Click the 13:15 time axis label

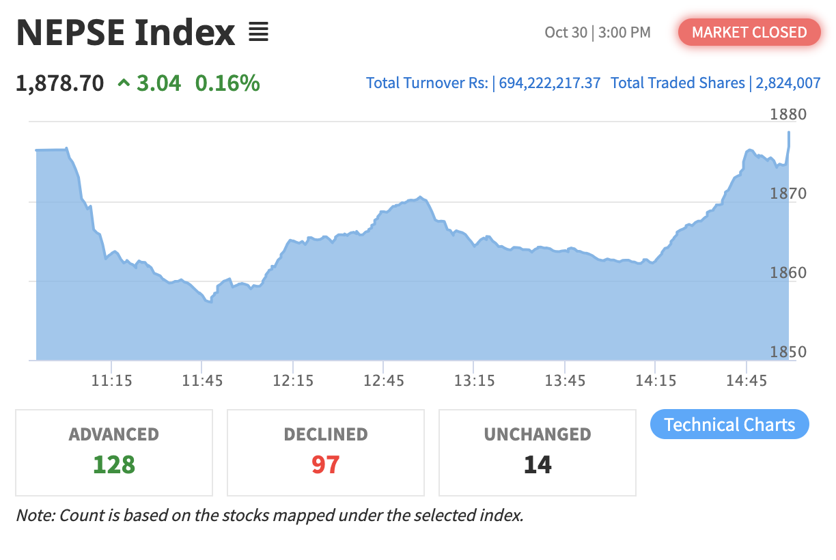click(x=475, y=380)
